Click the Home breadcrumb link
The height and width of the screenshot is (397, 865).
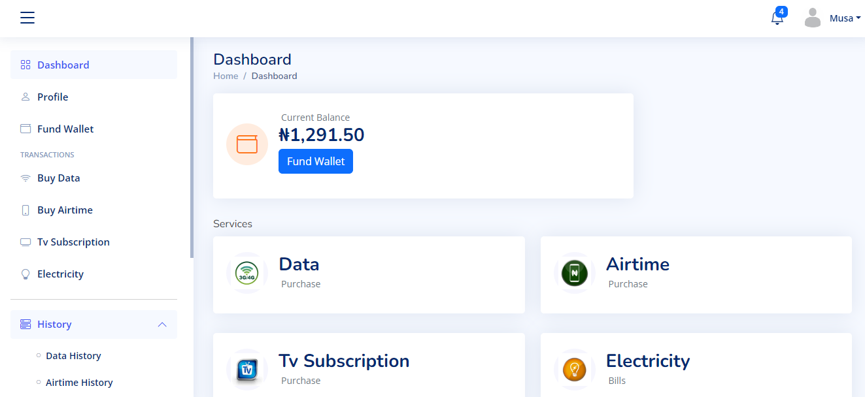coord(226,76)
